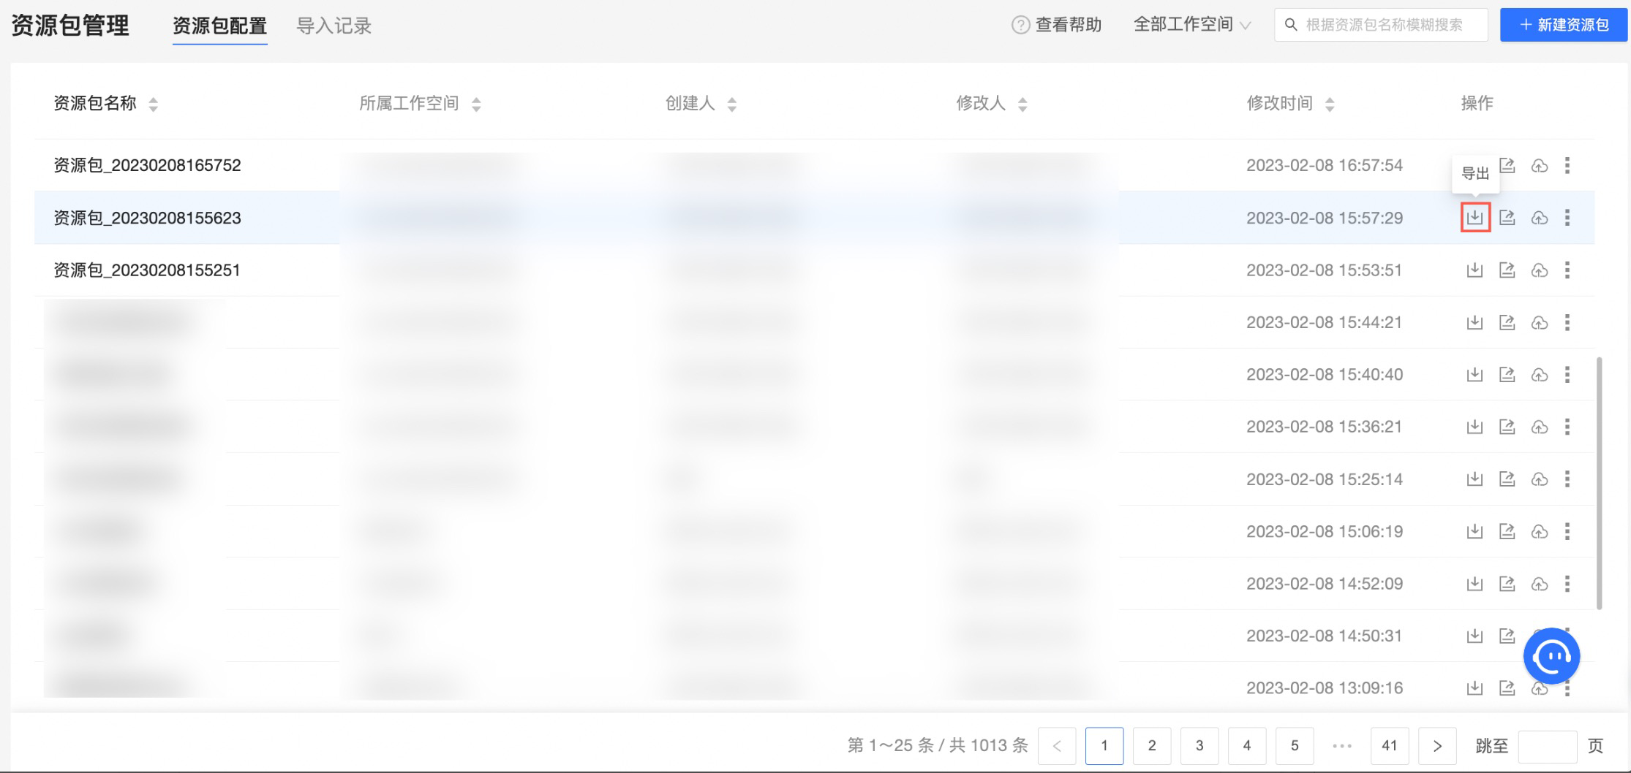Click share icon for 资源包_20230208155251
Screen dimensions: 1631x773
[x=1507, y=270]
